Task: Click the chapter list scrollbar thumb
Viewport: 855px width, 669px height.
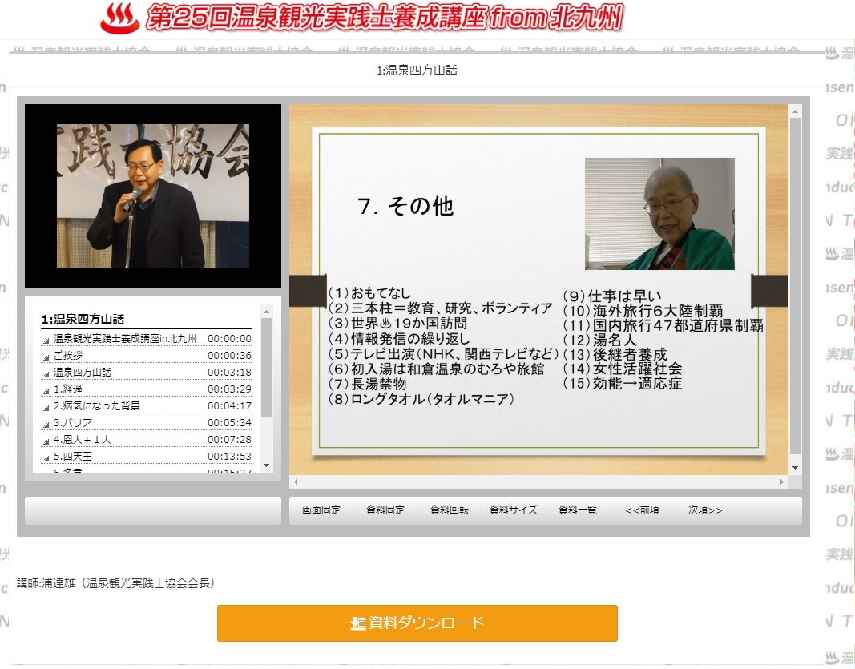Action: pos(267,369)
